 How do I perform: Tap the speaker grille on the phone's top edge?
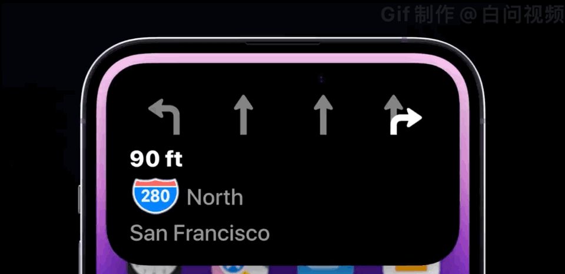[x=283, y=44]
